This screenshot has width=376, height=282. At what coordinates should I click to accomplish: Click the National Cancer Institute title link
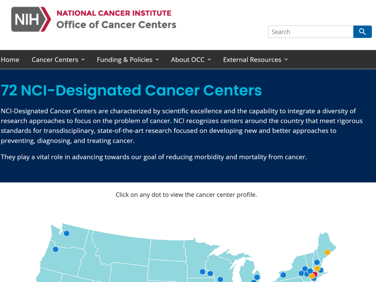(x=114, y=13)
